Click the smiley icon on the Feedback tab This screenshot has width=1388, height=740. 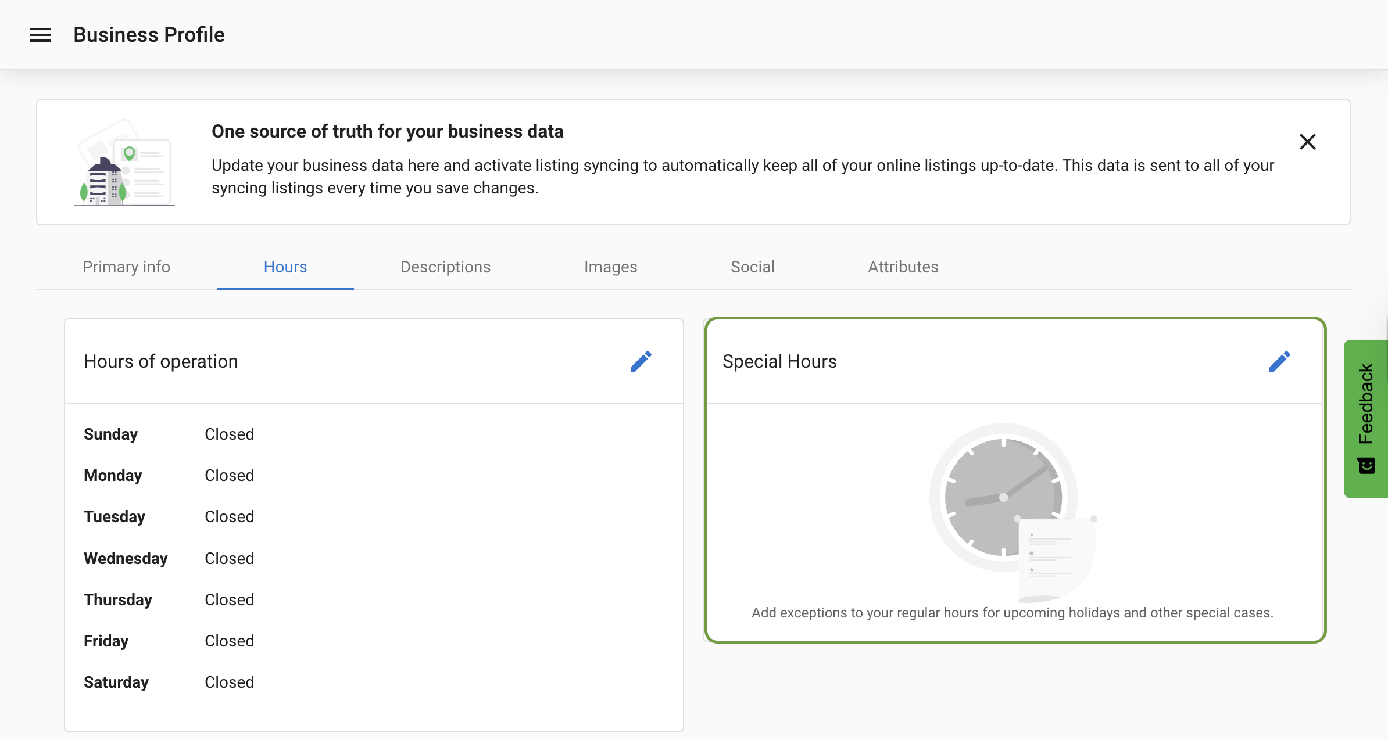(x=1366, y=464)
